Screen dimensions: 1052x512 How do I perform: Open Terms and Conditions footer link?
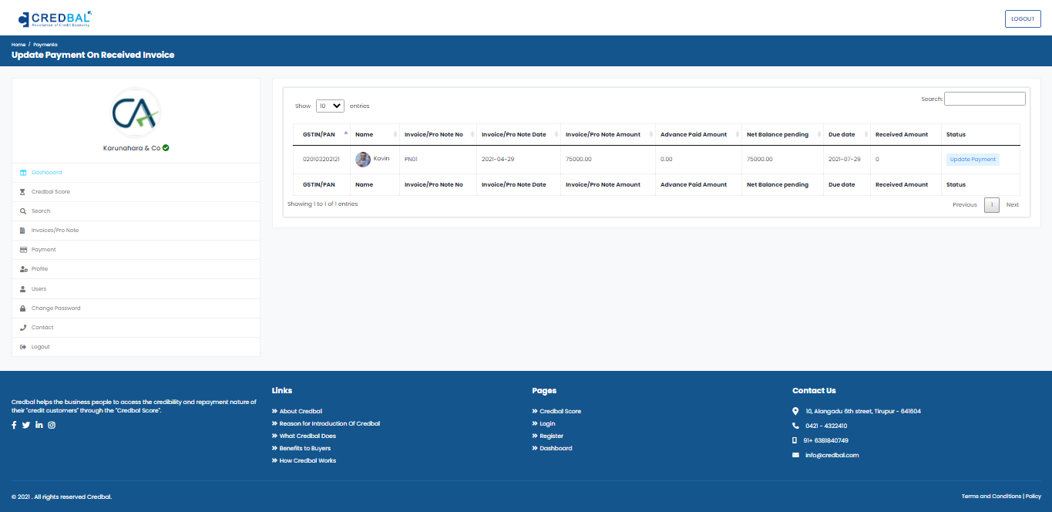coord(991,497)
